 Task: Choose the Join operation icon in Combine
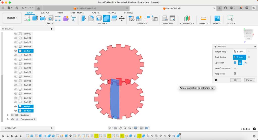(235, 63)
